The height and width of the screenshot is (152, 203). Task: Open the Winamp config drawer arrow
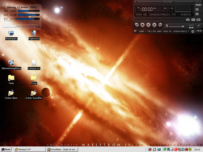click(x=191, y=28)
